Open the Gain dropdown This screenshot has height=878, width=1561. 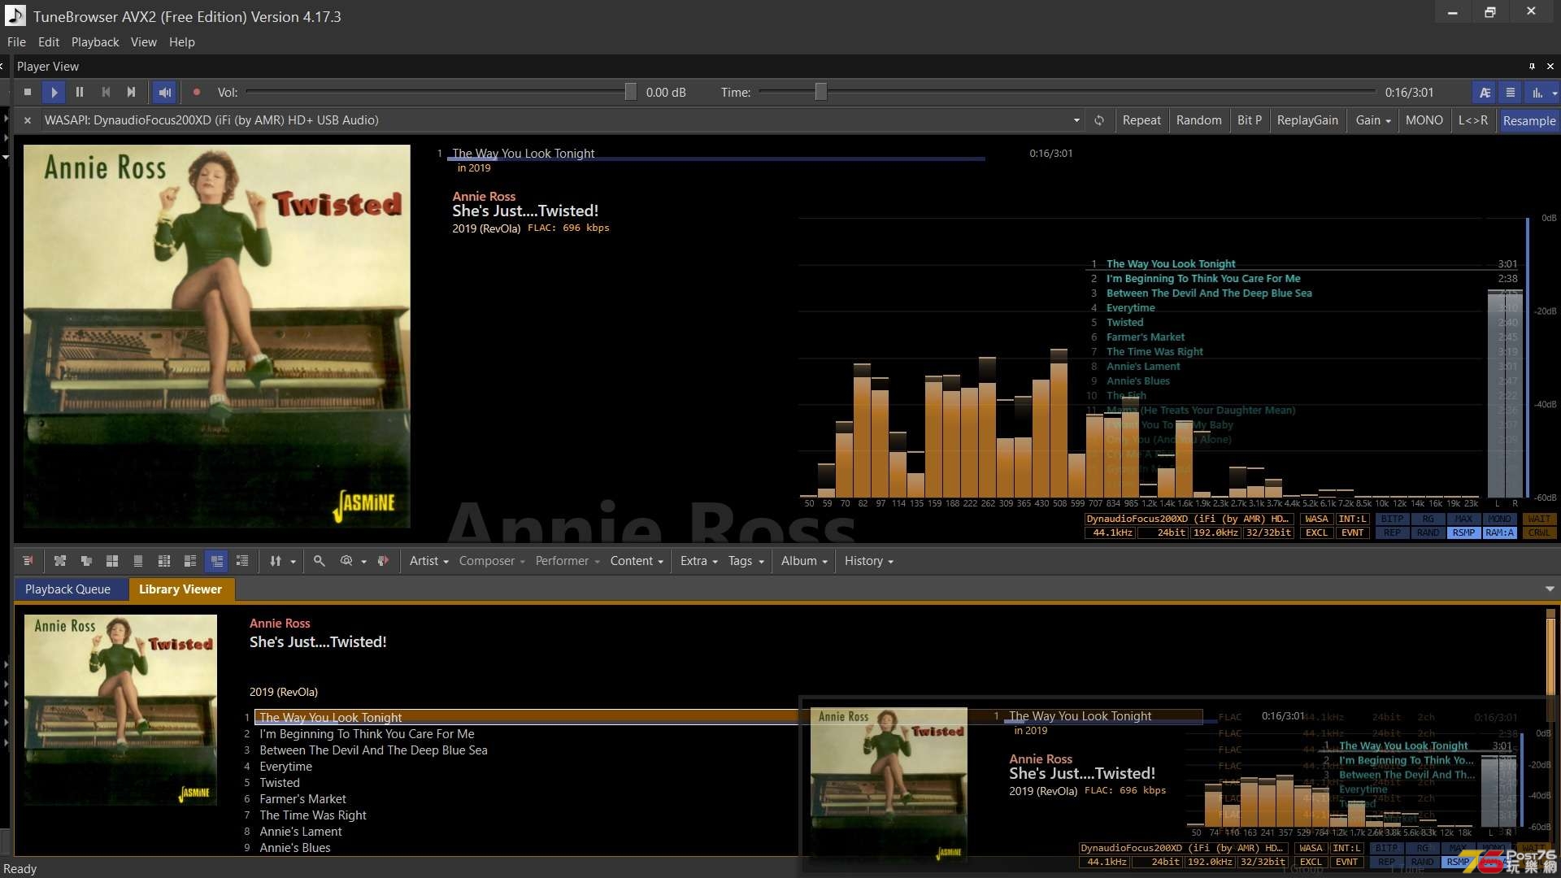1373,120
